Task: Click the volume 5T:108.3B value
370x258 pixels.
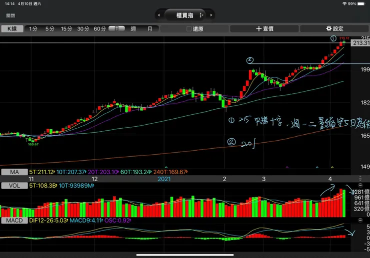Action: point(43,186)
